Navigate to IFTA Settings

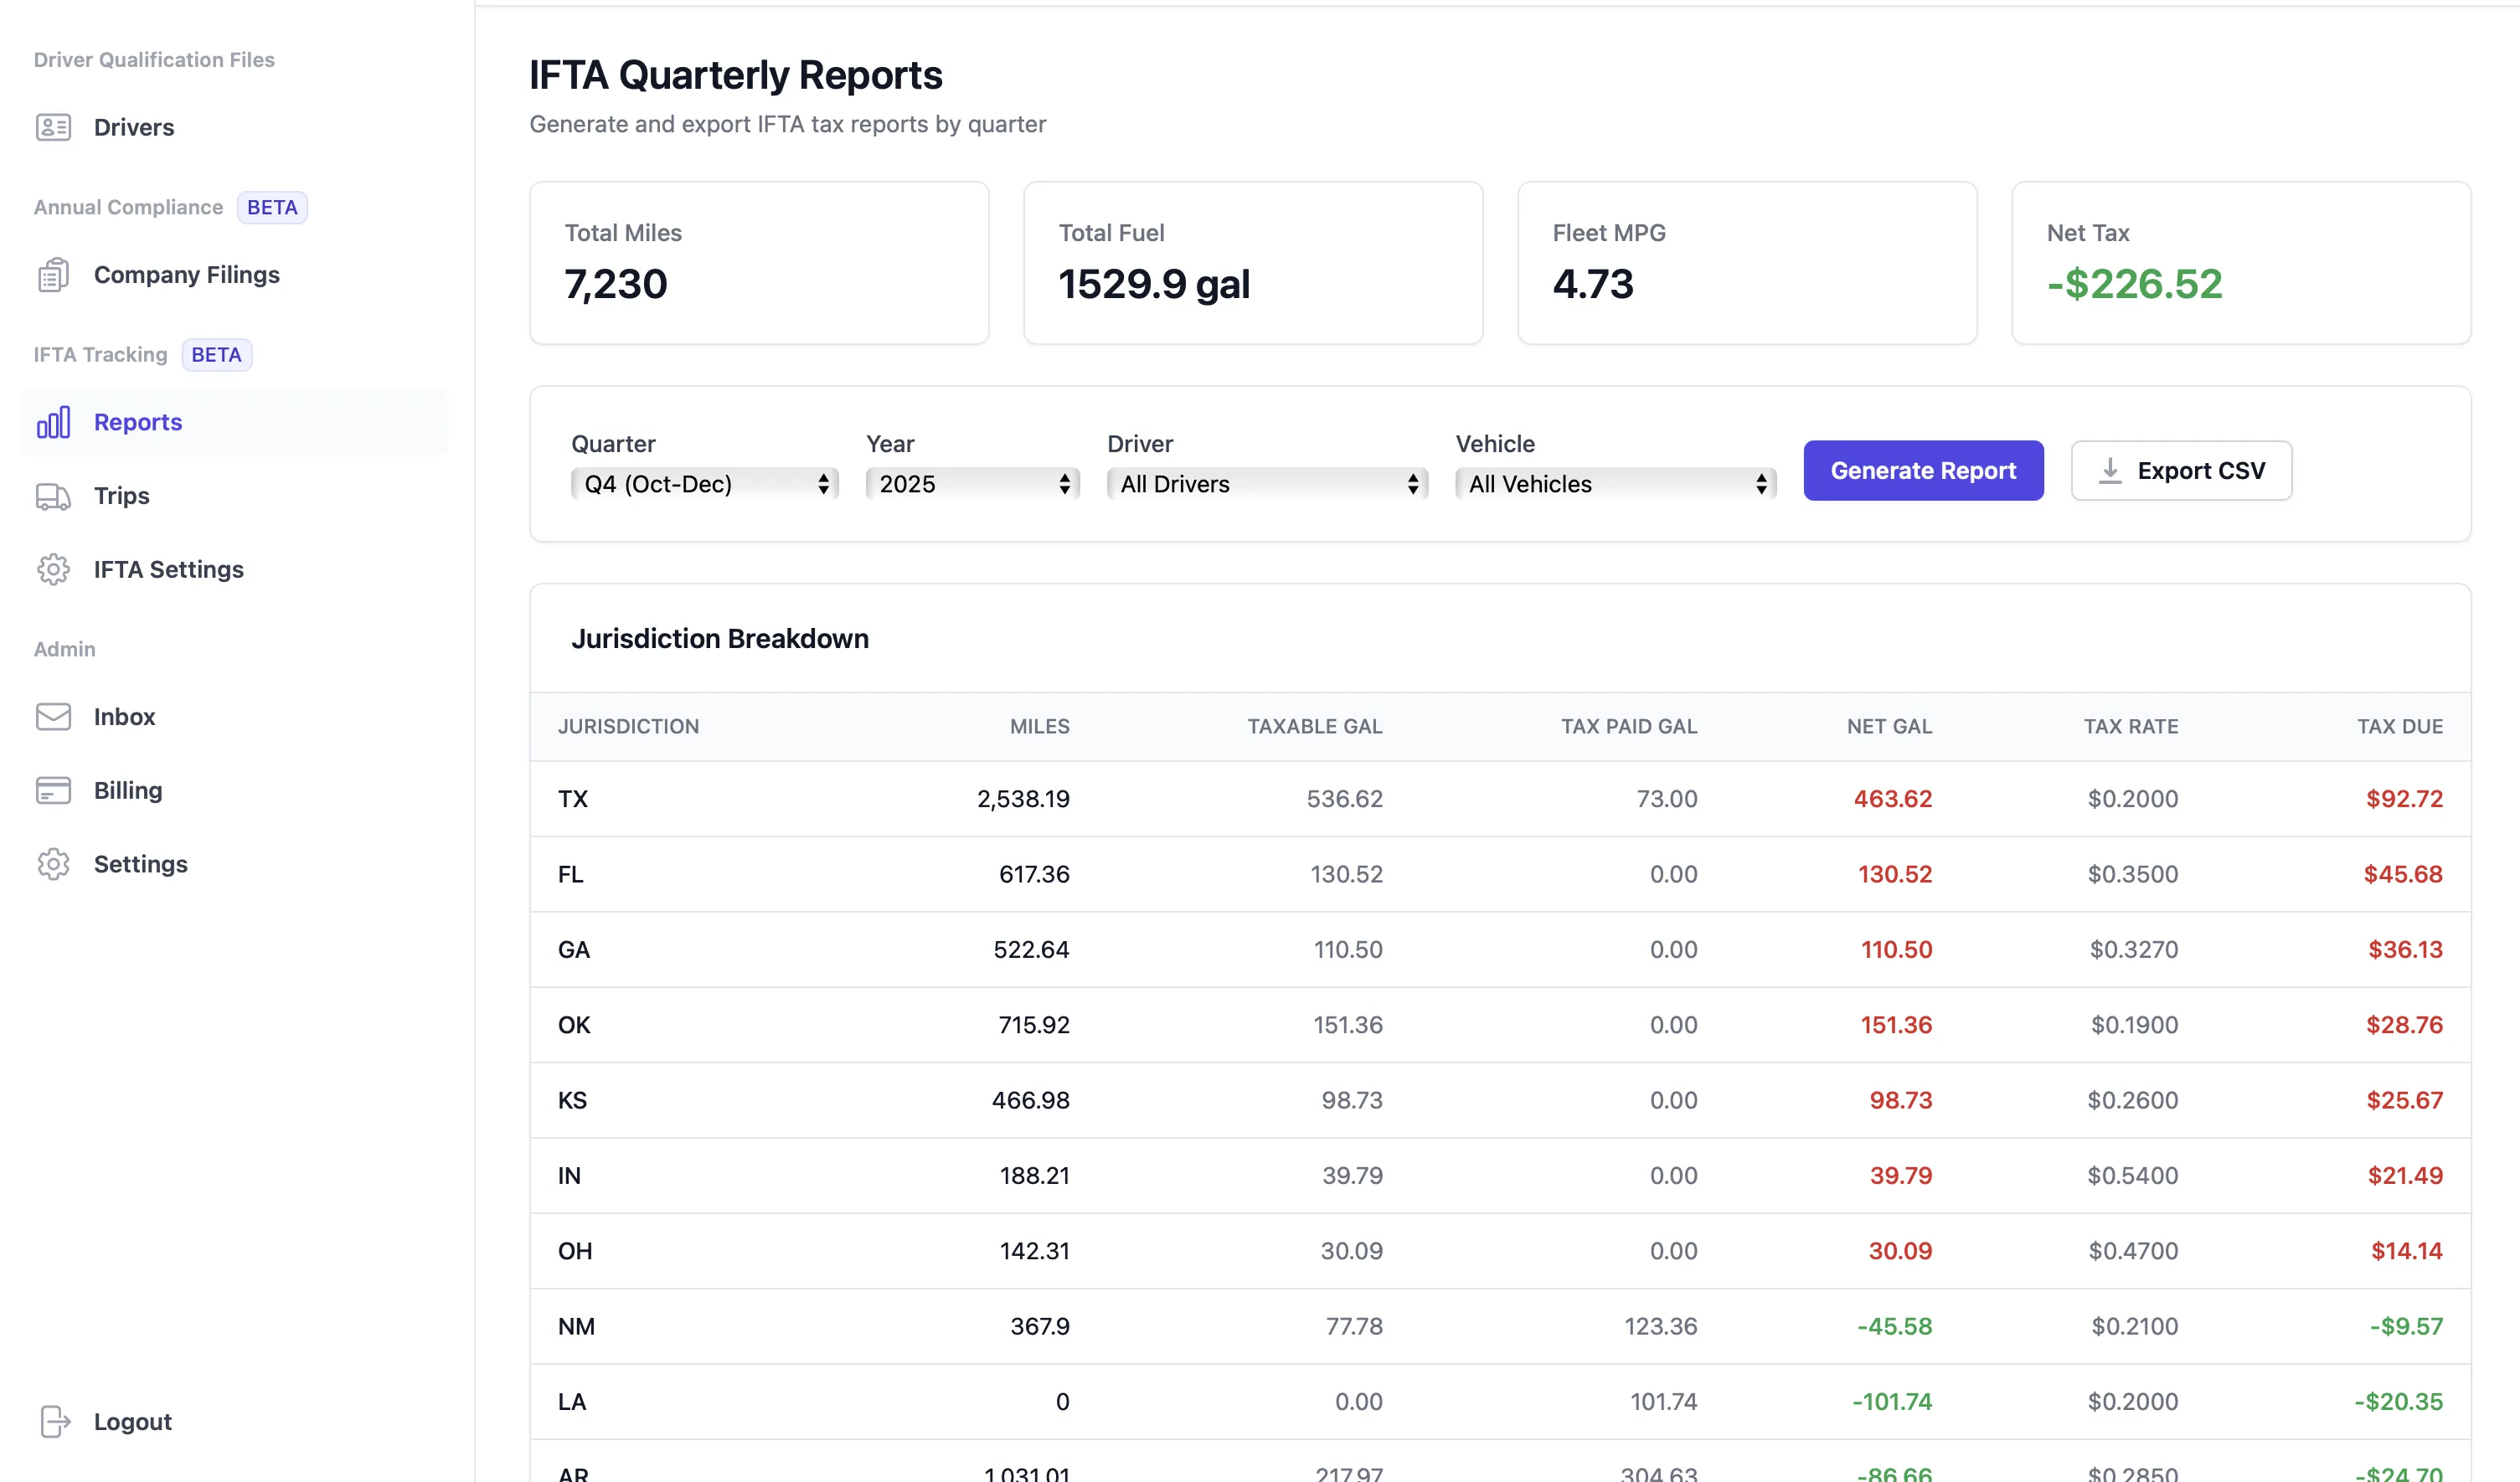(168, 569)
